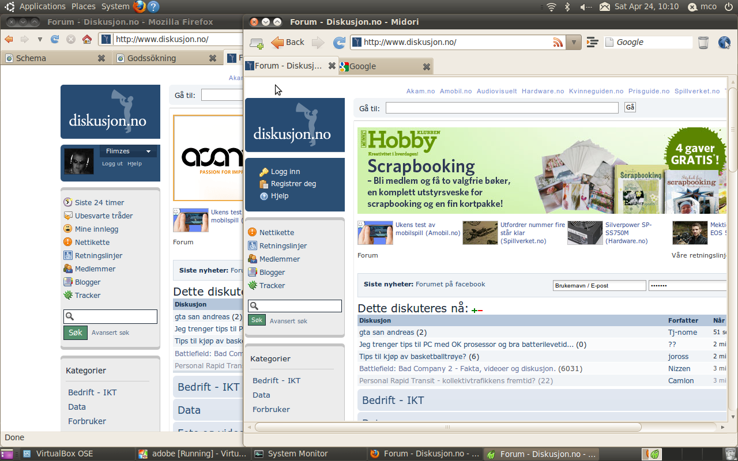Click the Midori horizontal scrollbar
Viewport: 738px width, 461px height.
(448, 427)
